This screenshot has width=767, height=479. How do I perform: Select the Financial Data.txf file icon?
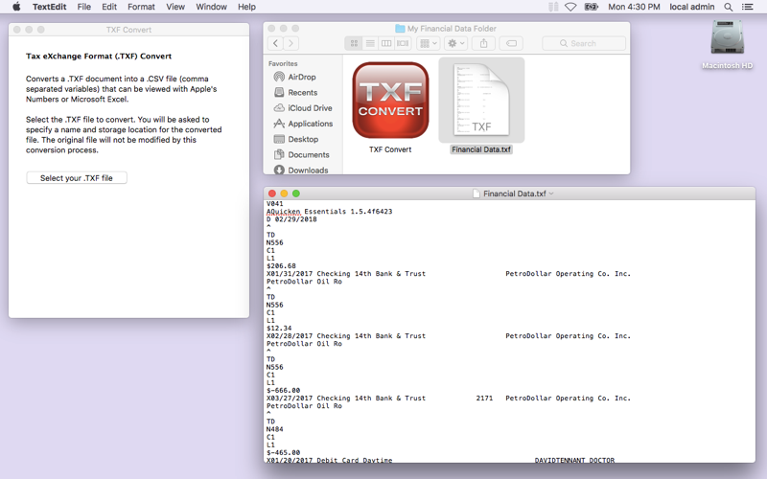pyautogui.click(x=482, y=100)
